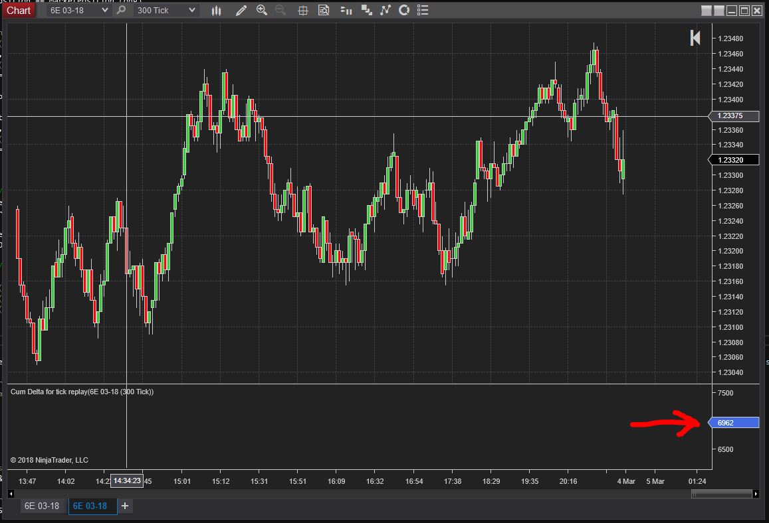This screenshot has height=523, width=769.
Task: Click the 13:47 time axis label
Action: [x=27, y=481]
